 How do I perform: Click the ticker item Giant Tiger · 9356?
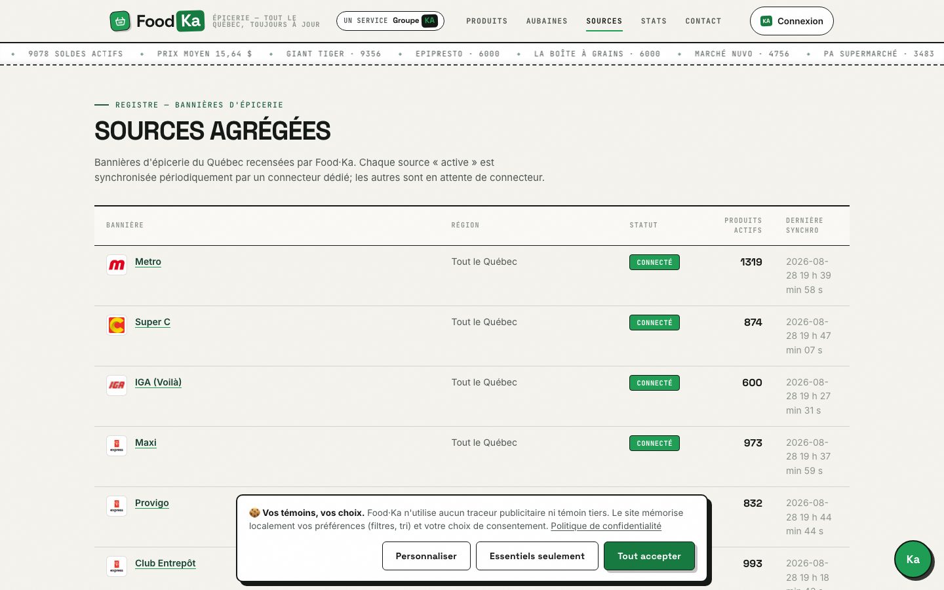coord(334,54)
